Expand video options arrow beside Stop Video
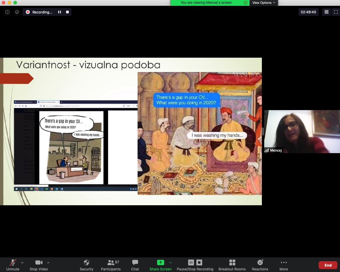Screen dimensions: 340x272 click(x=48, y=263)
